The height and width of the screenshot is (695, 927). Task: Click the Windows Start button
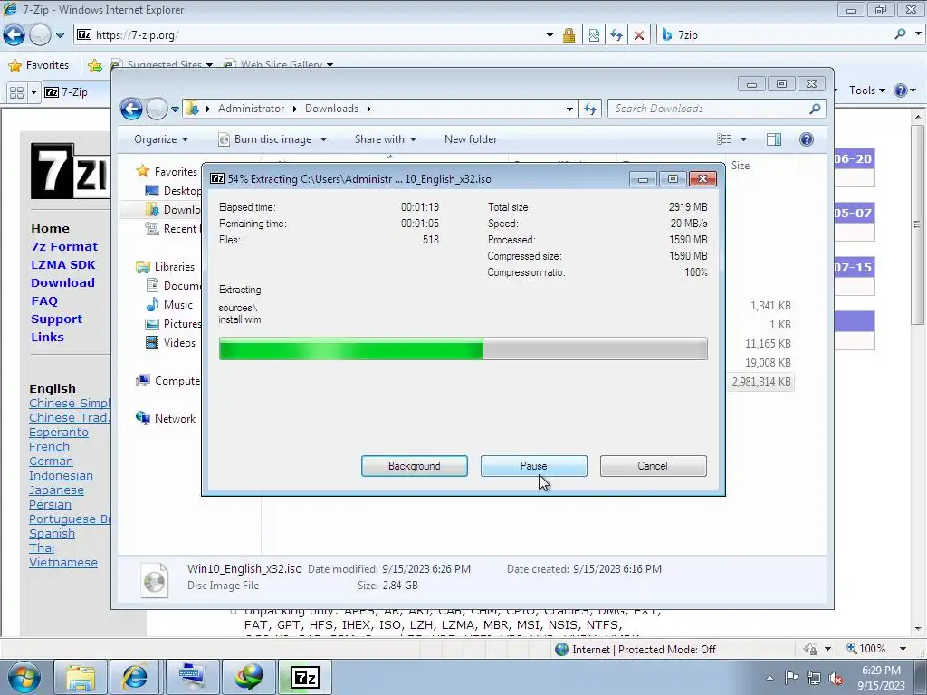tap(24, 677)
